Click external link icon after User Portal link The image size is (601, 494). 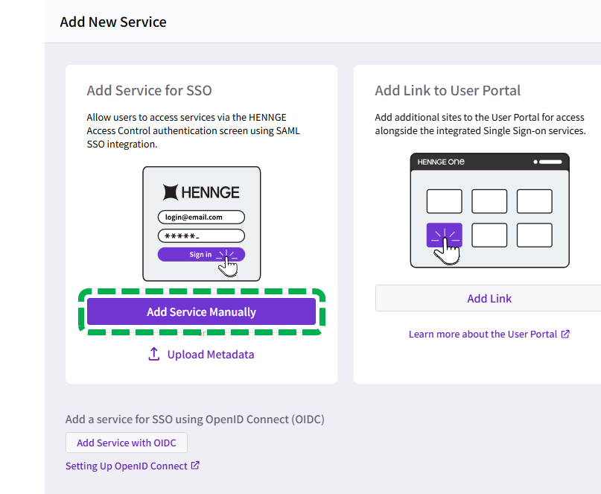tap(565, 334)
